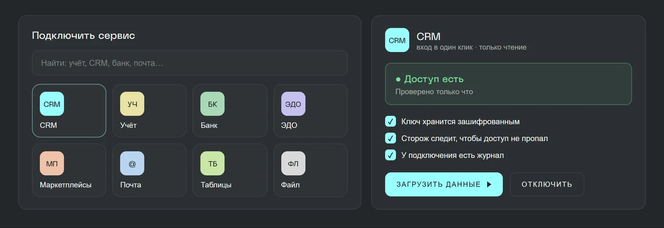Toggle "Сторож следит, чтобы доступ не пропал" checkbox
This screenshot has width=664, height=228.
pyautogui.click(x=390, y=138)
